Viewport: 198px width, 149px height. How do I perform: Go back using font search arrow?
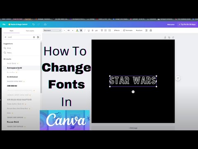coord(6,37)
